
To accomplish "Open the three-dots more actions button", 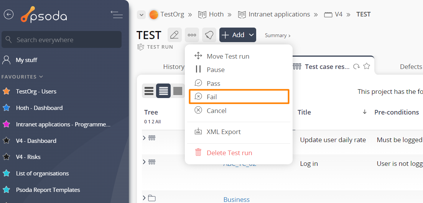I will 192,35.
